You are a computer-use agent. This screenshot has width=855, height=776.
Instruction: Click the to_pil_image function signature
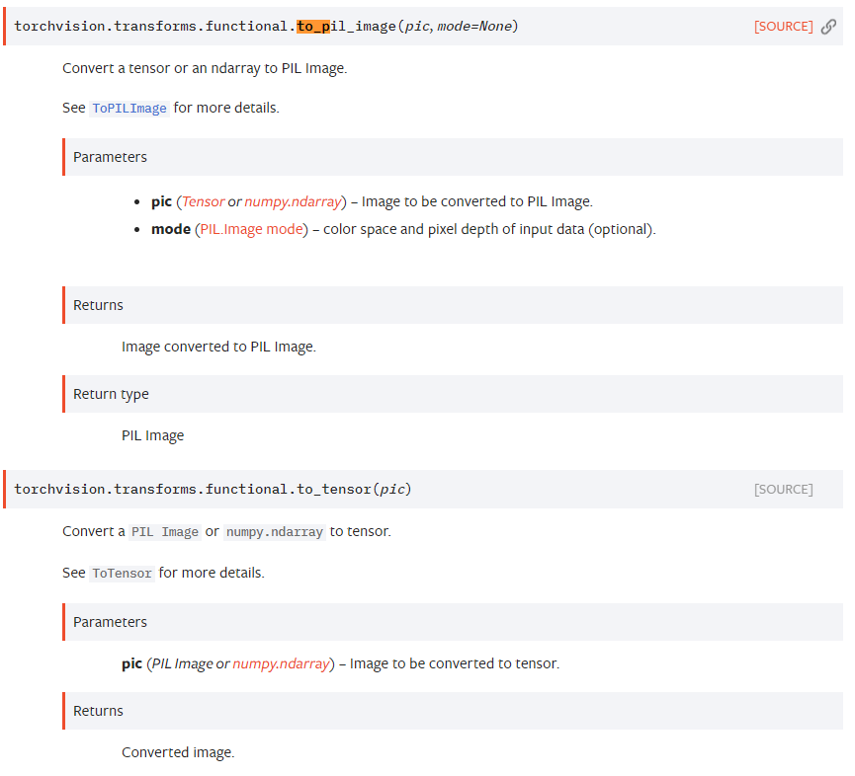266,26
